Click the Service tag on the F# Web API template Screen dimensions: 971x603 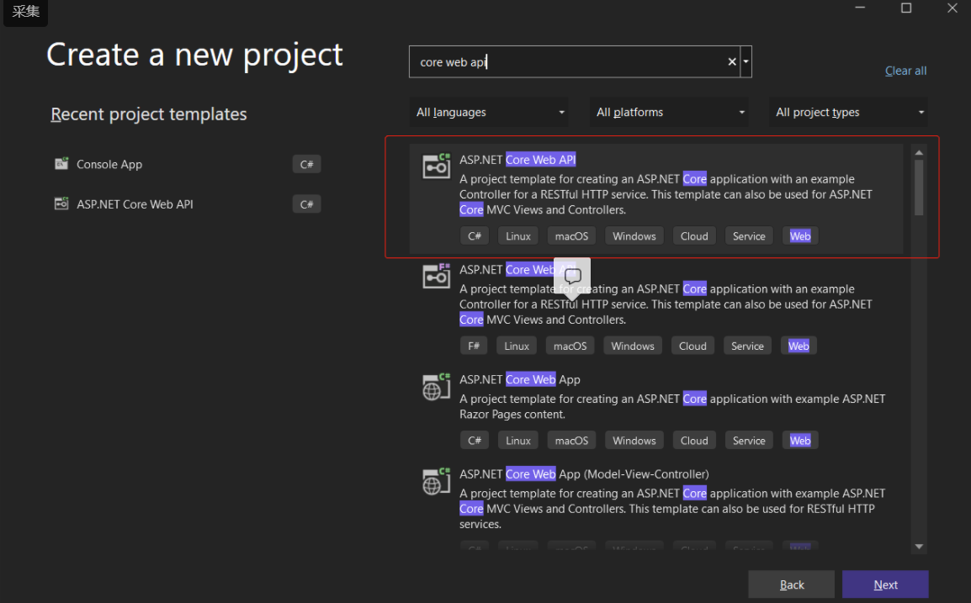(x=747, y=346)
